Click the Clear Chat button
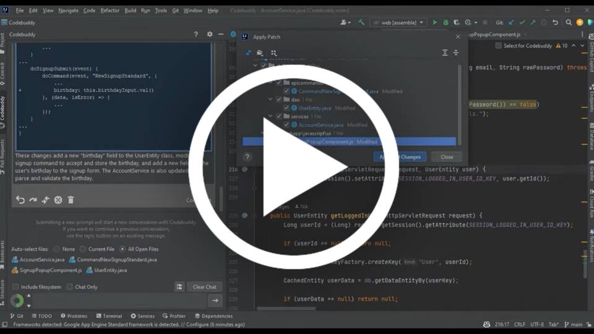This screenshot has width=594, height=334. [x=204, y=287]
